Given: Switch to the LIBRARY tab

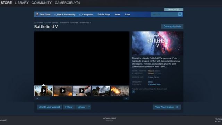Looking at the screenshot, I should pyautogui.click(x=22, y=3).
